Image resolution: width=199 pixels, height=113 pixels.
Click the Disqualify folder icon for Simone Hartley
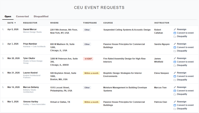point(175,109)
